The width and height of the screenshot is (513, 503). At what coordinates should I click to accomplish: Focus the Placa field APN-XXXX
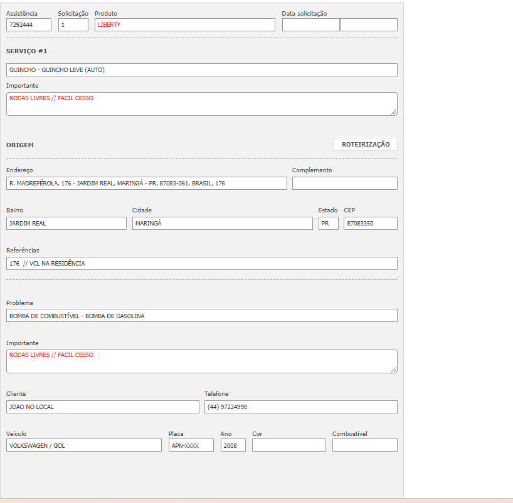(x=191, y=445)
